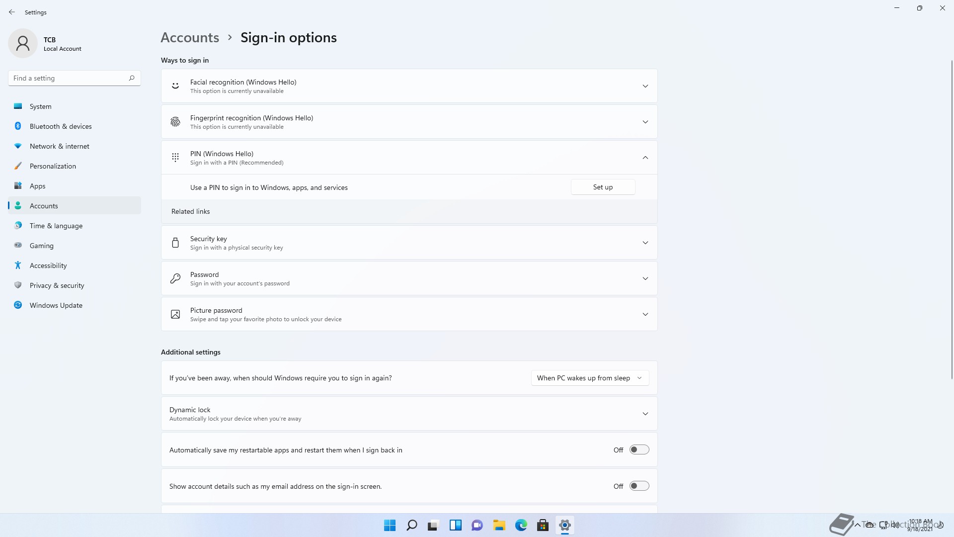Viewport: 954px width, 537px height.
Task: Open the When PC wakes up from sleep dropdown
Action: click(590, 378)
